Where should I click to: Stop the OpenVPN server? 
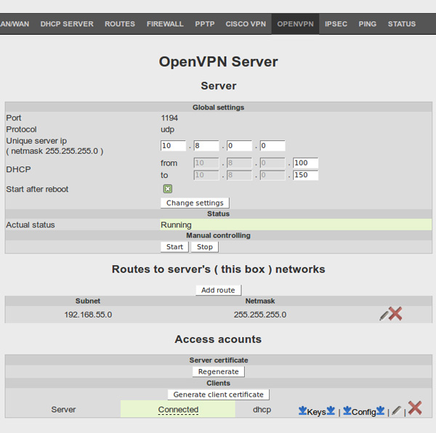[205, 247]
